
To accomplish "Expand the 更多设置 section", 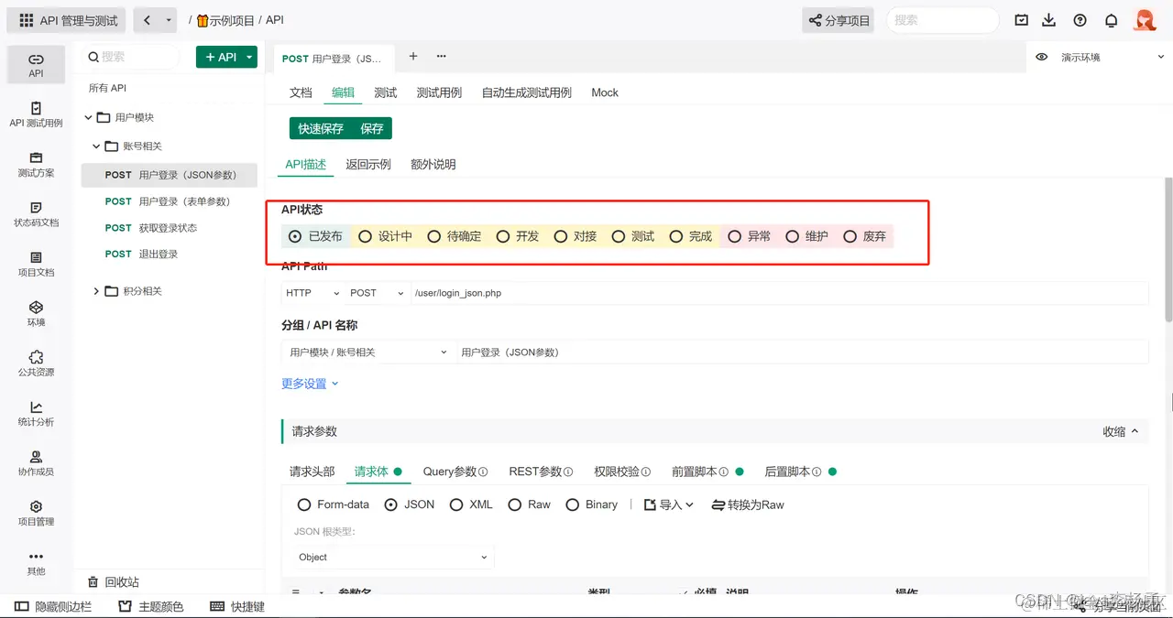I will coord(303,384).
